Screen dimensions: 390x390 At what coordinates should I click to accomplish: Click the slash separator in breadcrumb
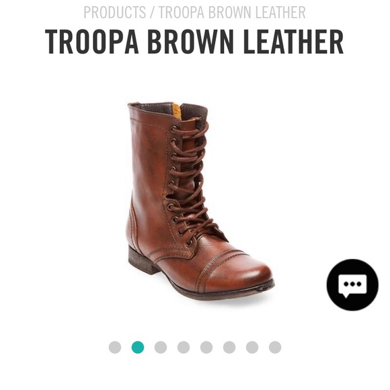(152, 12)
